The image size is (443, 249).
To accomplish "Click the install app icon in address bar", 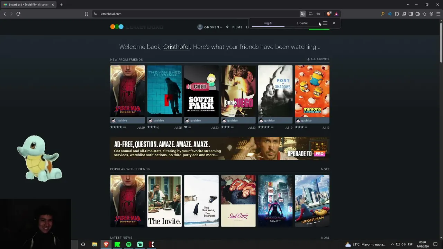I will [310, 14].
